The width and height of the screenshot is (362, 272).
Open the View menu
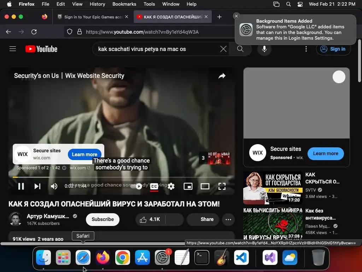77,4
